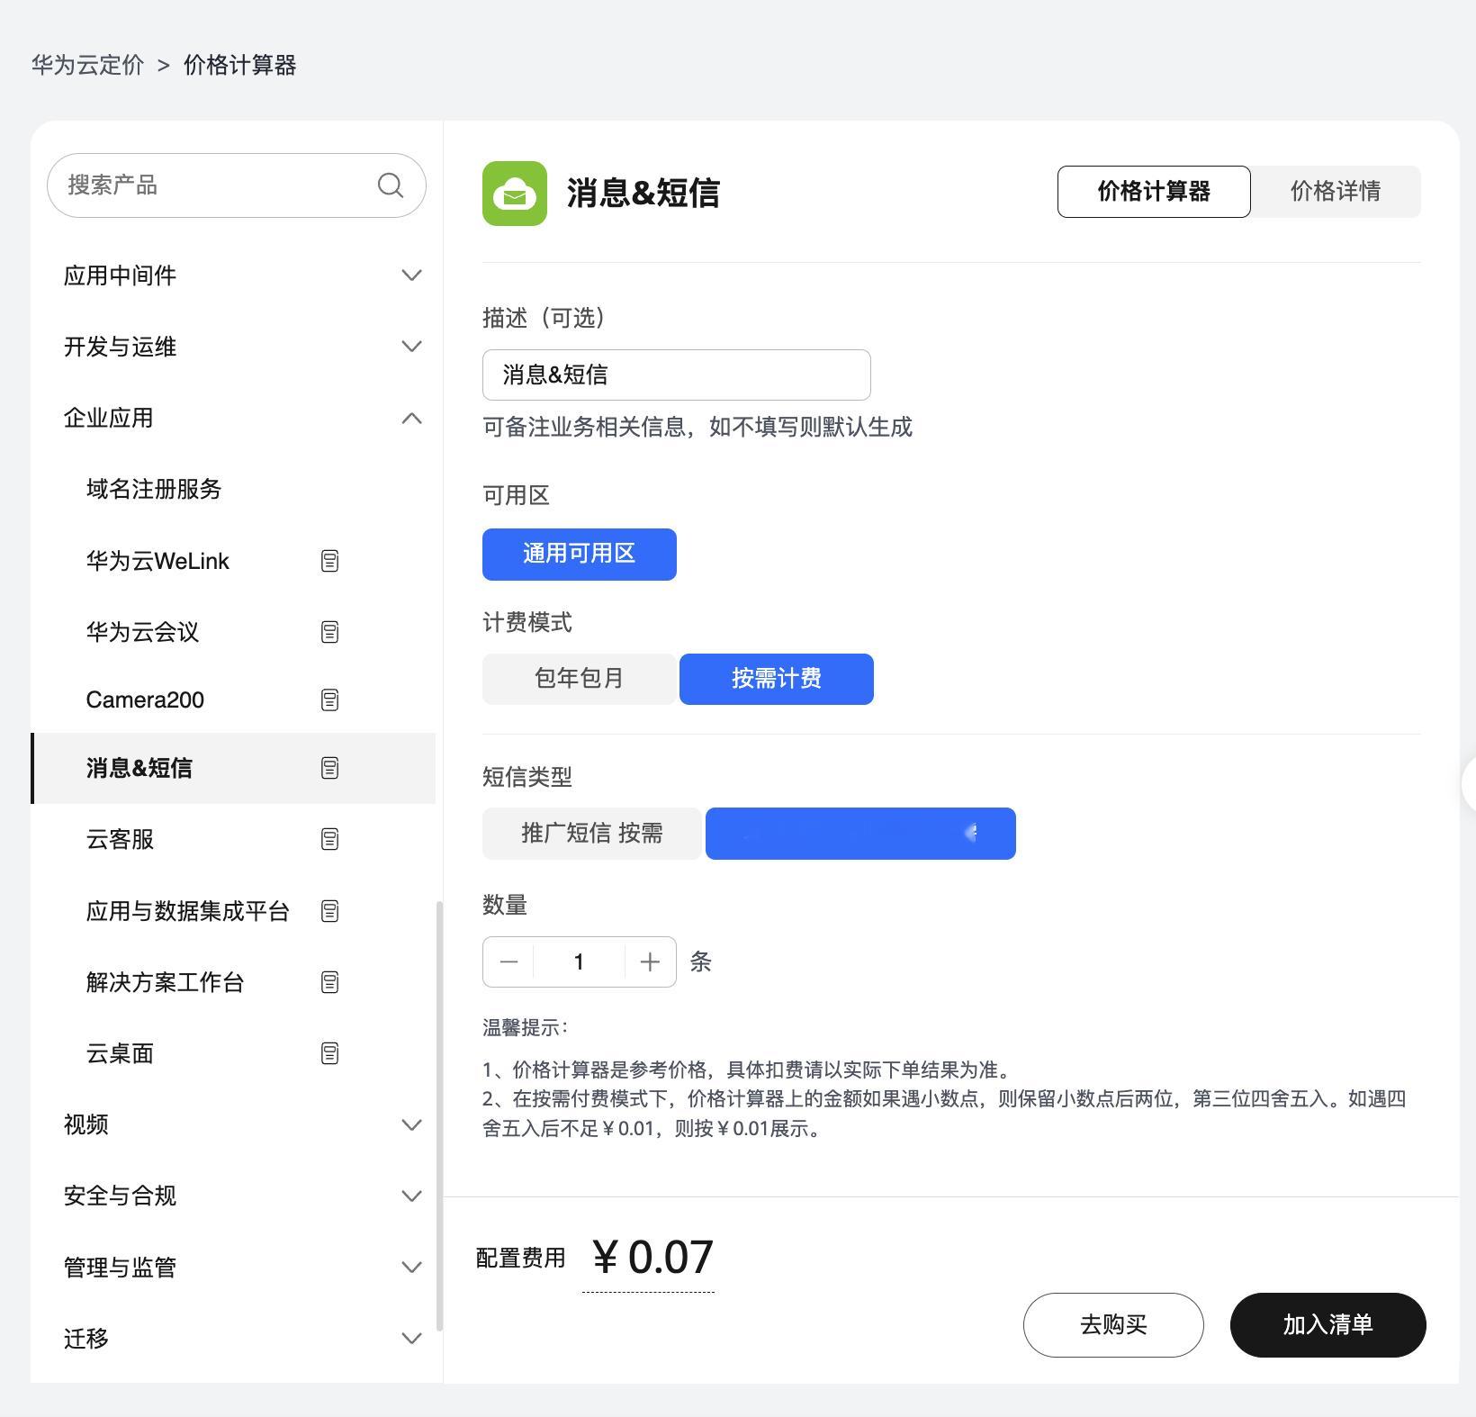Image resolution: width=1476 pixels, height=1417 pixels.
Task: Open 域名注册服务 in the sidebar
Action: coord(154,490)
